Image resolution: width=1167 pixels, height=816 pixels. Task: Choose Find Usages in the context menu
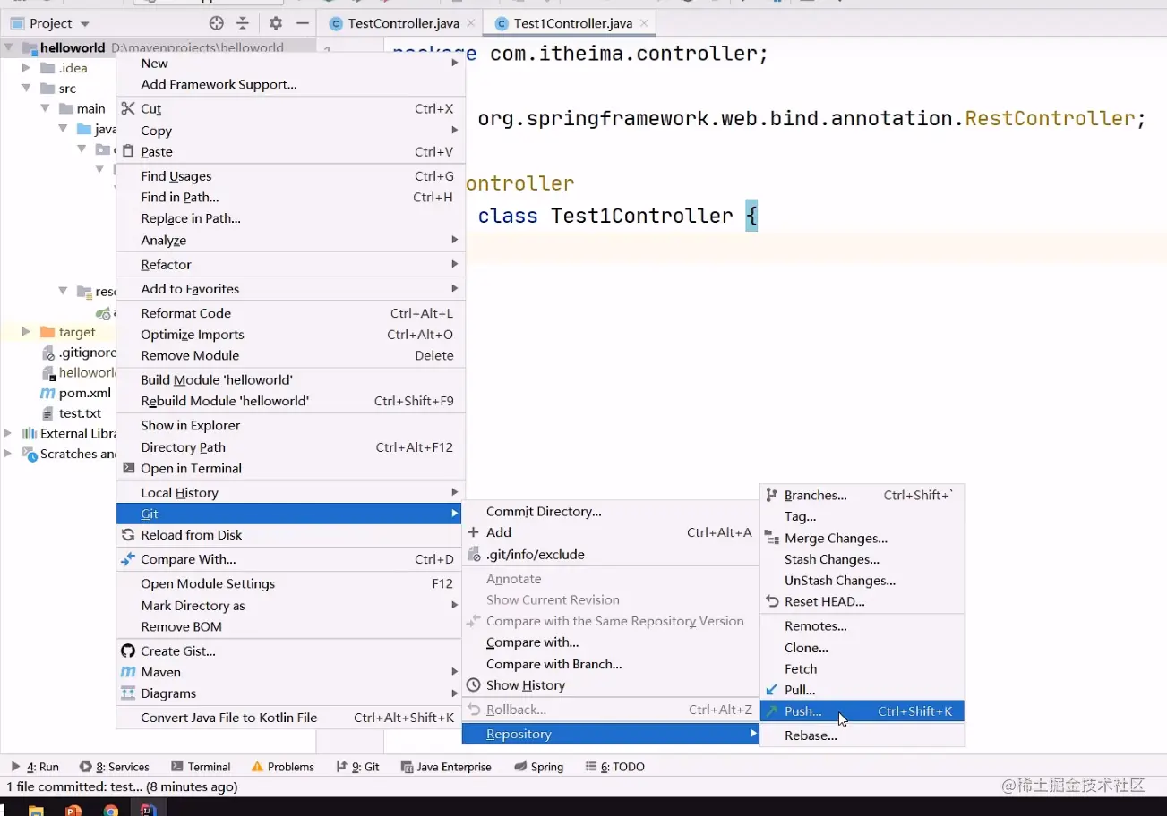pos(291,176)
